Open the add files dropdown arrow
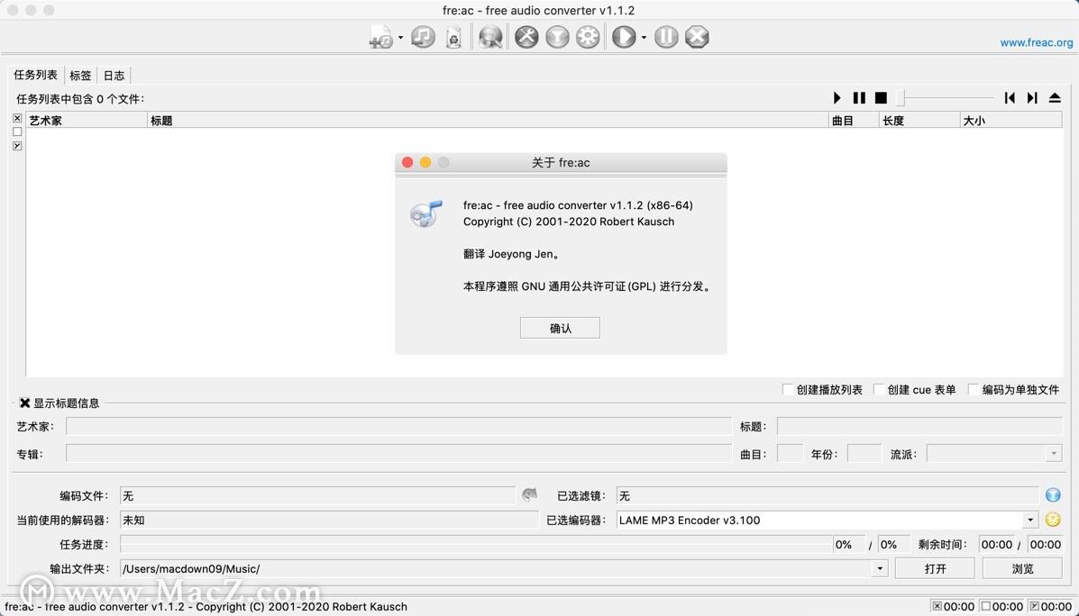Image resolution: width=1079 pixels, height=616 pixels. [x=400, y=37]
